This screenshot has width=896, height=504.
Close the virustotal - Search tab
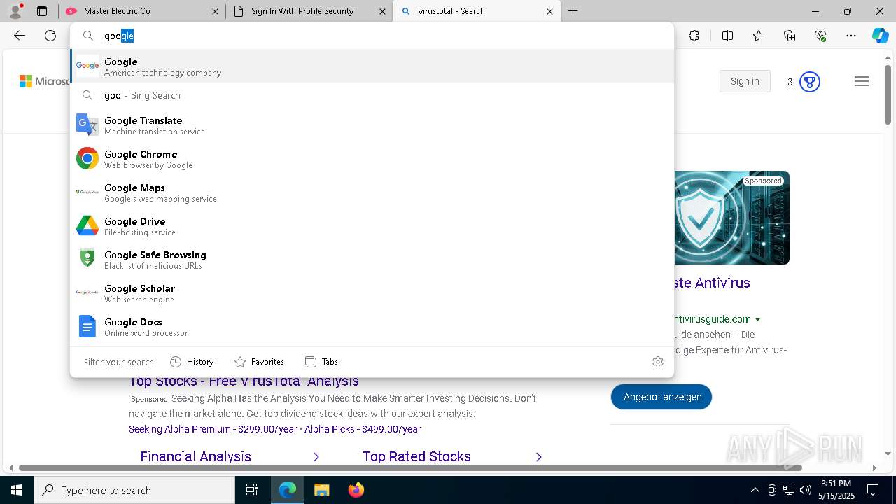pyautogui.click(x=549, y=11)
